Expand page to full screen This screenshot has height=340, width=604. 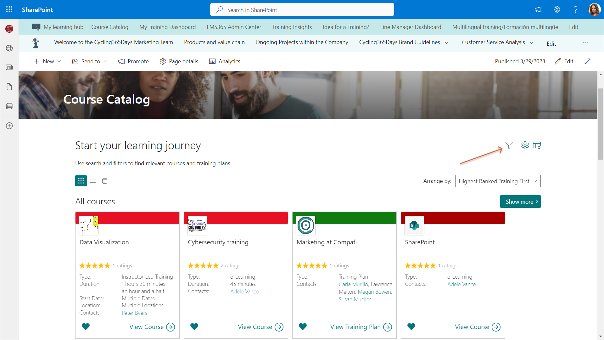pyautogui.click(x=587, y=61)
